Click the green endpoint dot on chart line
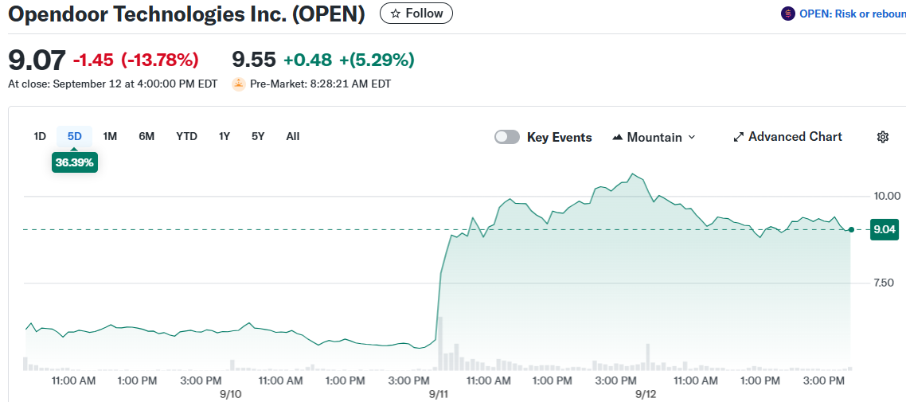The height and width of the screenshot is (402, 906). coord(851,230)
